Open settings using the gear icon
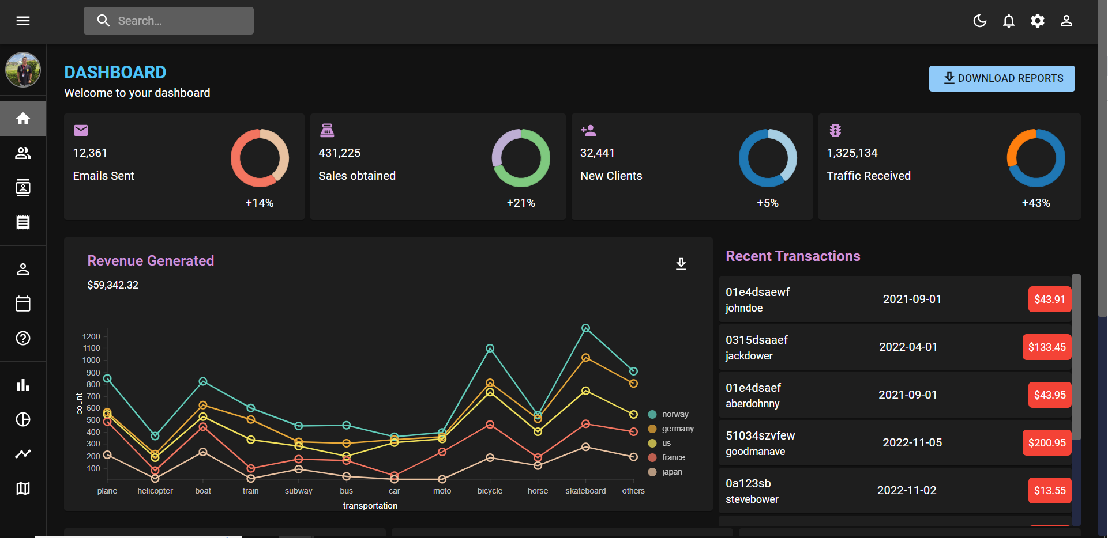The image size is (1108, 538). point(1037,21)
